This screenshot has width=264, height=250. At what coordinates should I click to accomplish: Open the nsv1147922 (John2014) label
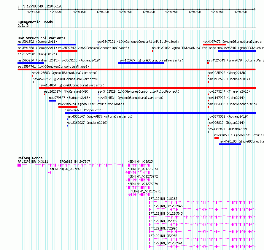pyautogui.click(x=226, y=98)
